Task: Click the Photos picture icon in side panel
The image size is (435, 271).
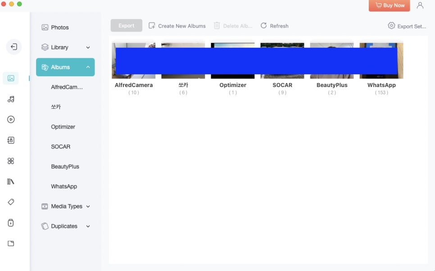Action: pyautogui.click(x=45, y=27)
